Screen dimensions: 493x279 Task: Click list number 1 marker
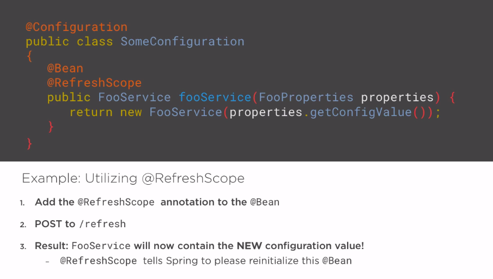23,203
